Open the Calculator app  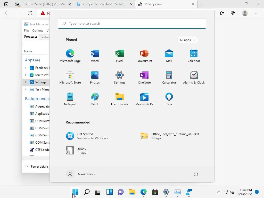[169, 77]
